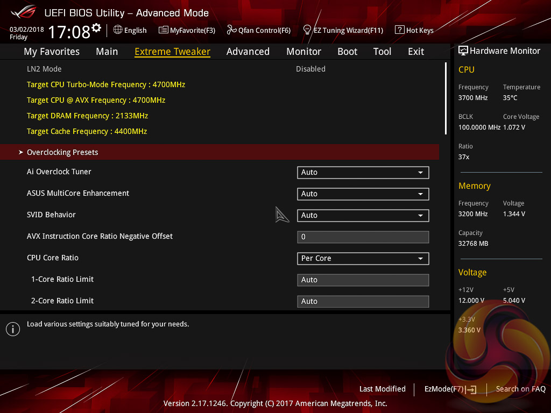This screenshot has height=413, width=551.
Task: Click +5V value 5.040 V
Action: tap(514, 300)
